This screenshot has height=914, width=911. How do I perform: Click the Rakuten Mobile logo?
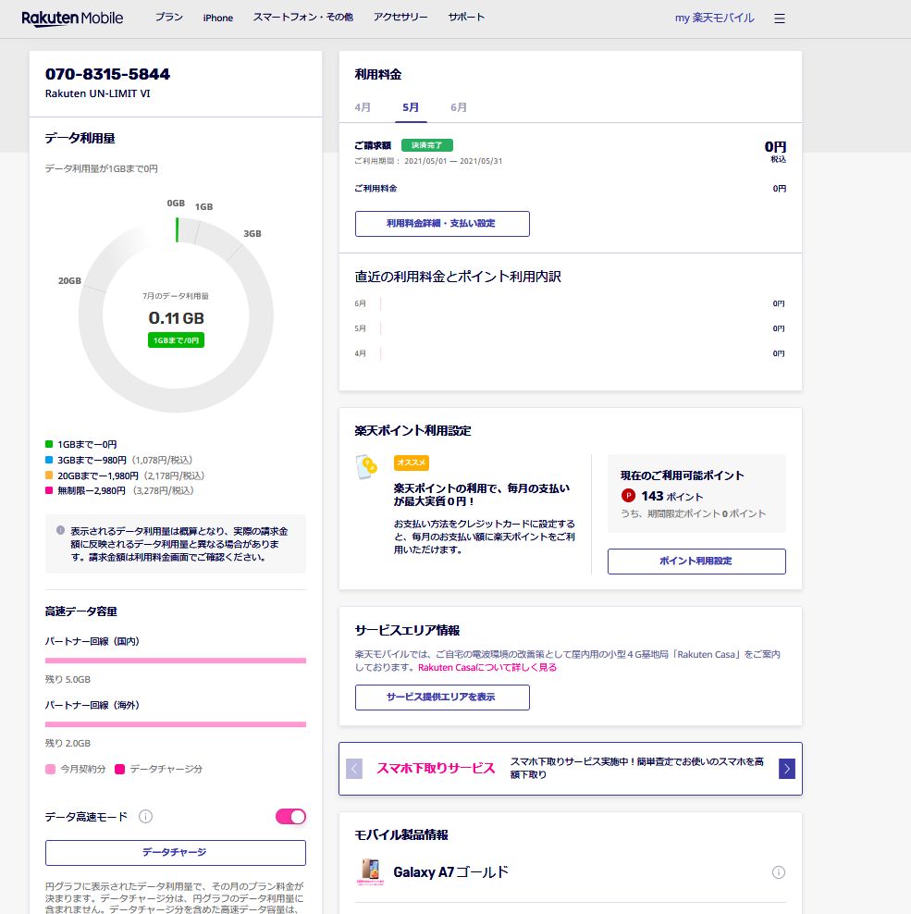point(72,19)
